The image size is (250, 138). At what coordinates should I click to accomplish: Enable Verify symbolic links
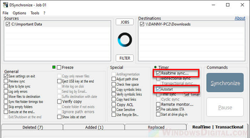pyautogui.click(x=114, y=94)
